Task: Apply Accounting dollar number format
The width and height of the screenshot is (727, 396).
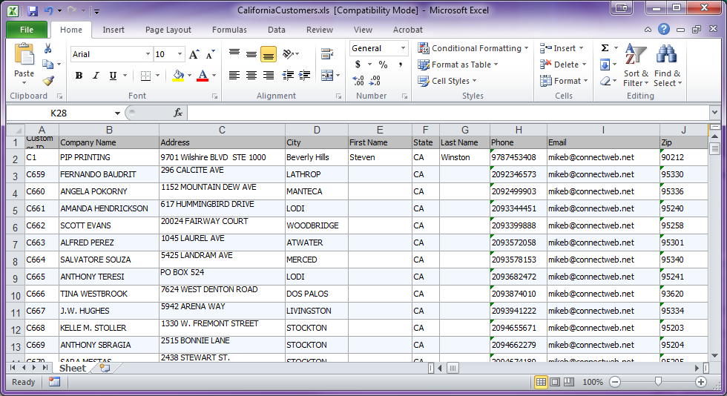Action: pos(358,65)
